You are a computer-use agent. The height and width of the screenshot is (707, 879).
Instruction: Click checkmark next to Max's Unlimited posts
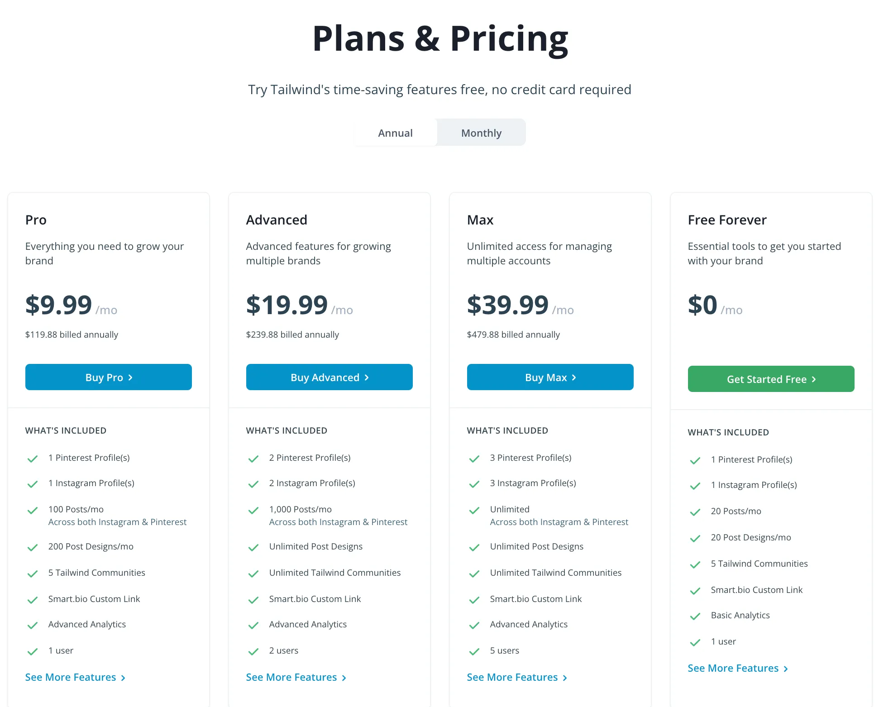(474, 511)
